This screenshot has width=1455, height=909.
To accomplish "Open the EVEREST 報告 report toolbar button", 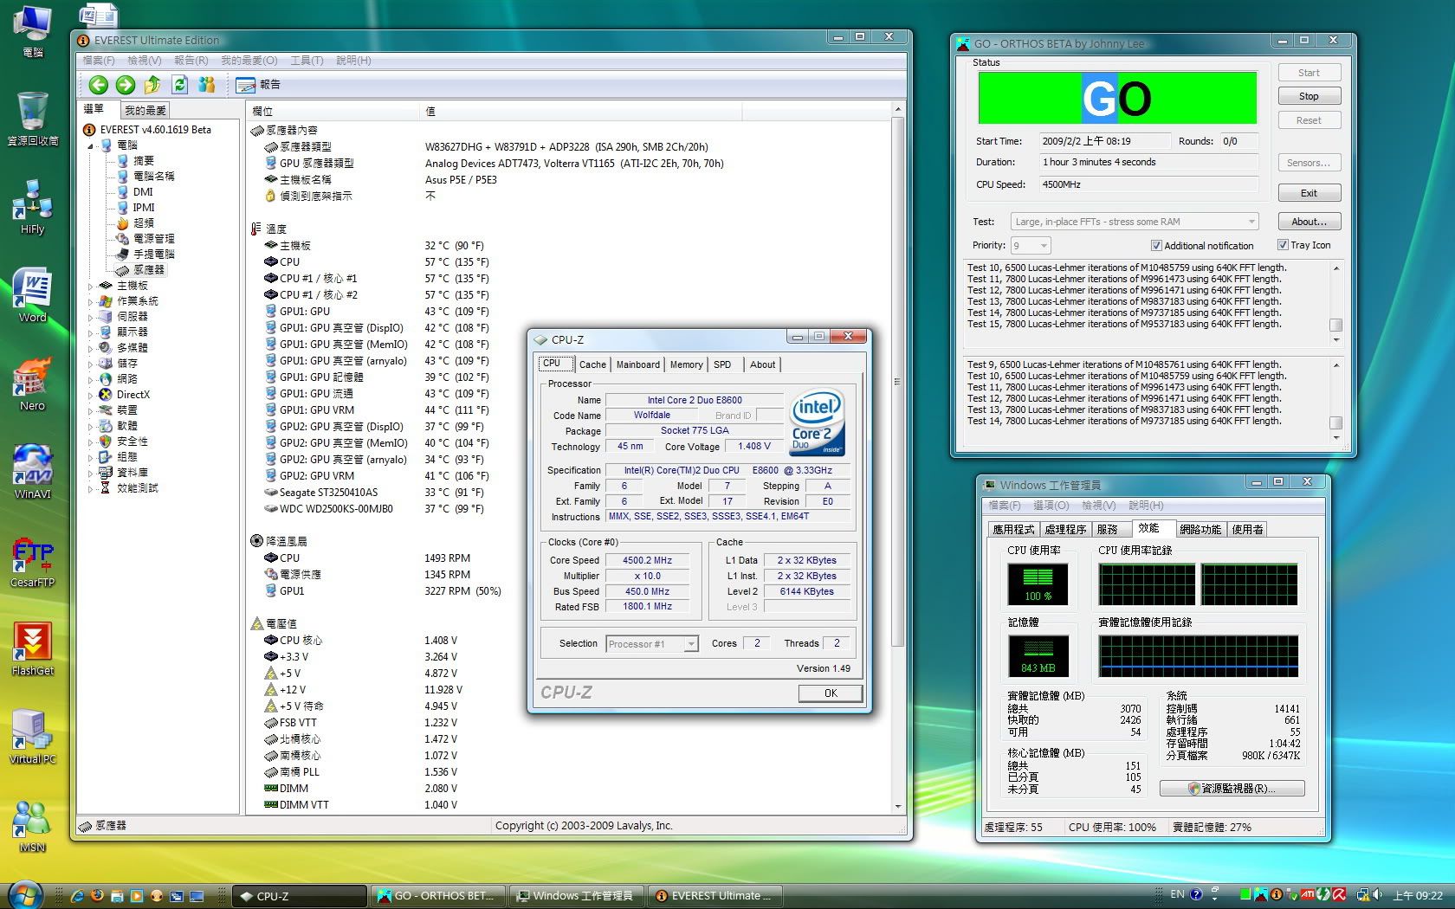I will [258, 84].
